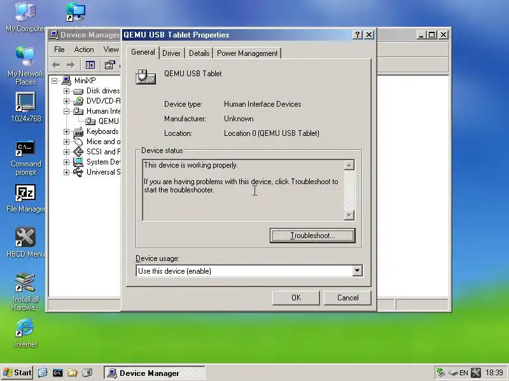Collapse the Human Interface Devices node
The image size is (509, 381).
pos(67,111)
